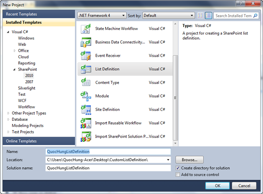This screenshot has height=194, width=263.
Task: Pick the Content Type template icon
Action: click(x=86, y=82)
